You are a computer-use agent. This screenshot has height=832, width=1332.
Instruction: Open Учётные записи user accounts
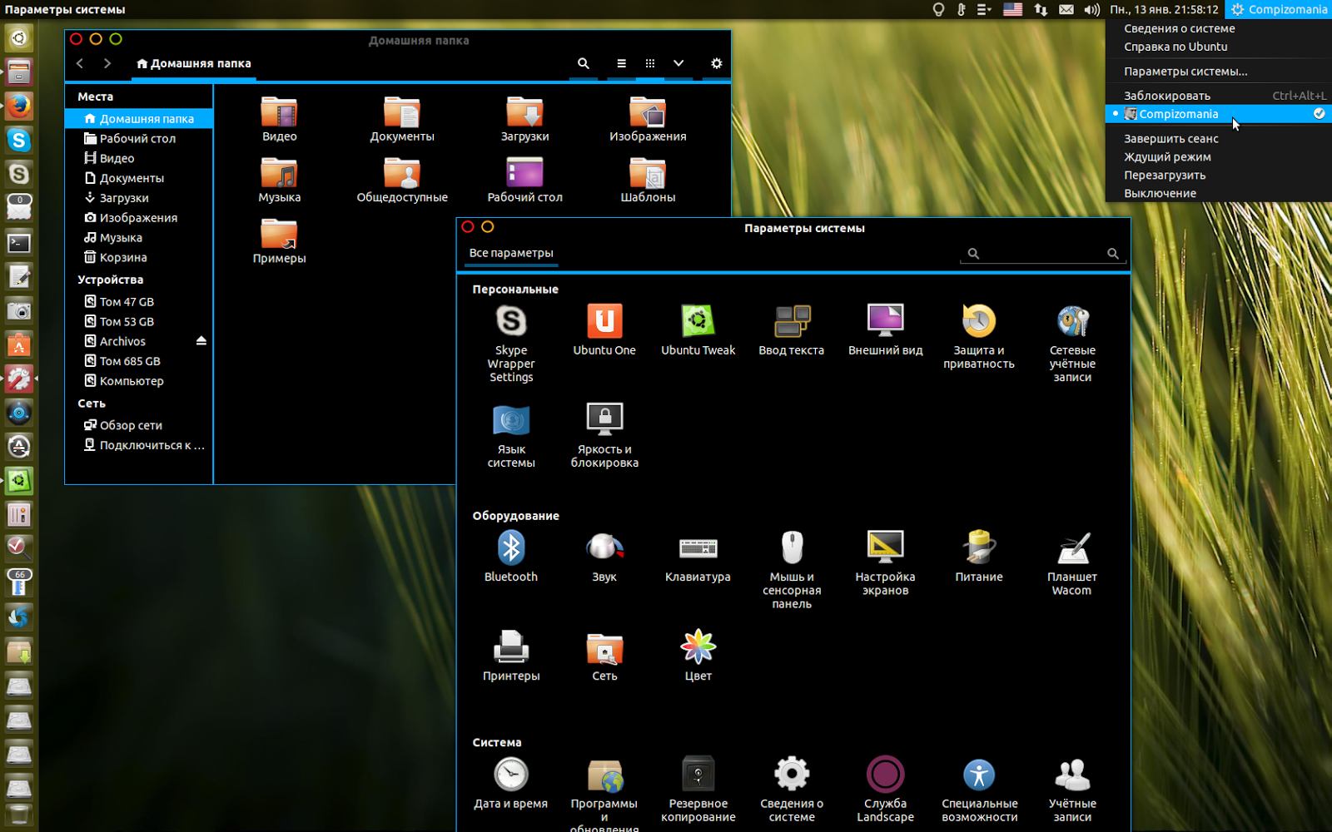point(1072,790)
